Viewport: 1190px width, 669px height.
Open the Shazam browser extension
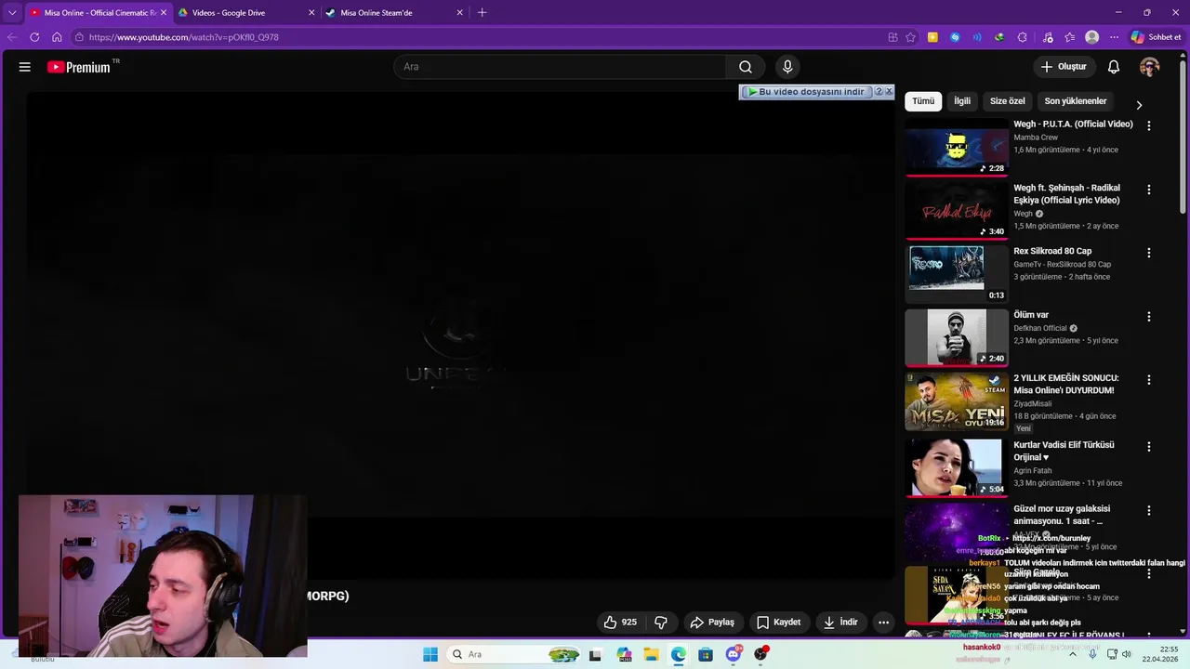click(x=955, y=37)
